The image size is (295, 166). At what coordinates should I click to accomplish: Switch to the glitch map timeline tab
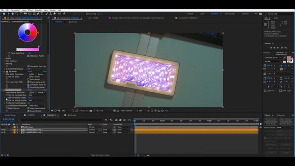(72, 115)
